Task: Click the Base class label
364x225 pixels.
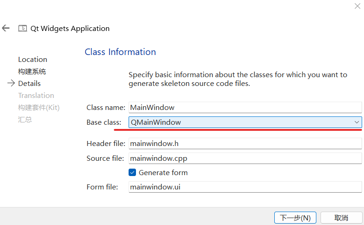Action: tap(104, 122)
